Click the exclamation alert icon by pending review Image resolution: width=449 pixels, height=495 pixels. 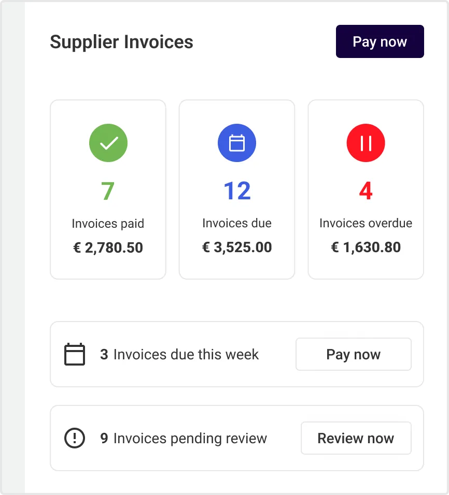coord(75,438)
